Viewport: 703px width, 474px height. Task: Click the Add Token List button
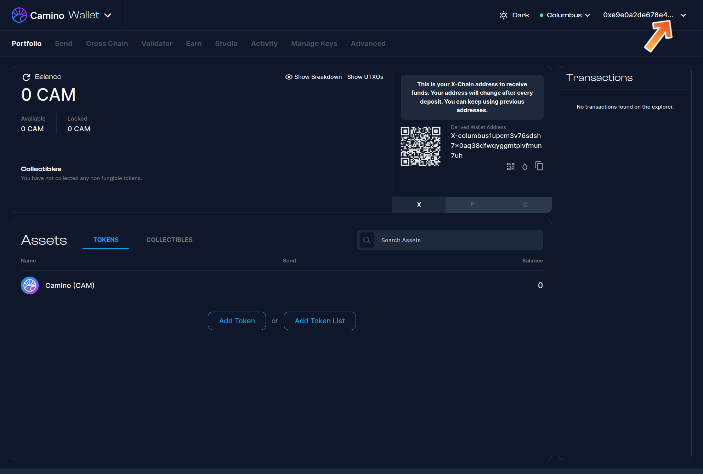coord(319,321)
